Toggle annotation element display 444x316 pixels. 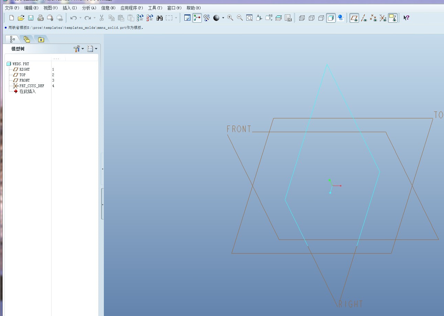pyautogui.click(x=393, y=18)
